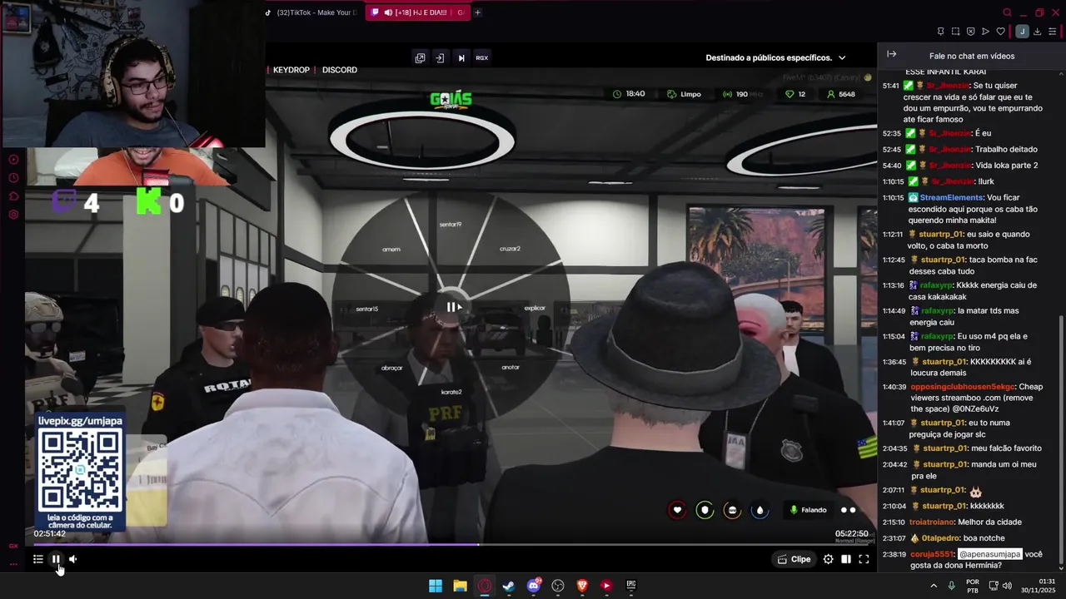The image size is (1066, 599).
Task: Switch to the TikTok browser tab
Action: pos(313,12)
